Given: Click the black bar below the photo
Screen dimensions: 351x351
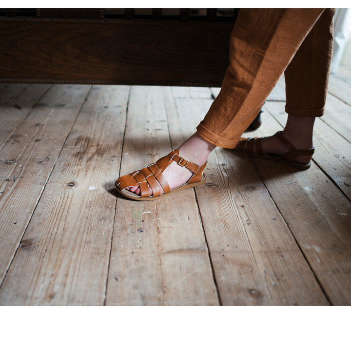Looking at the screenshot, I should 175,329.
